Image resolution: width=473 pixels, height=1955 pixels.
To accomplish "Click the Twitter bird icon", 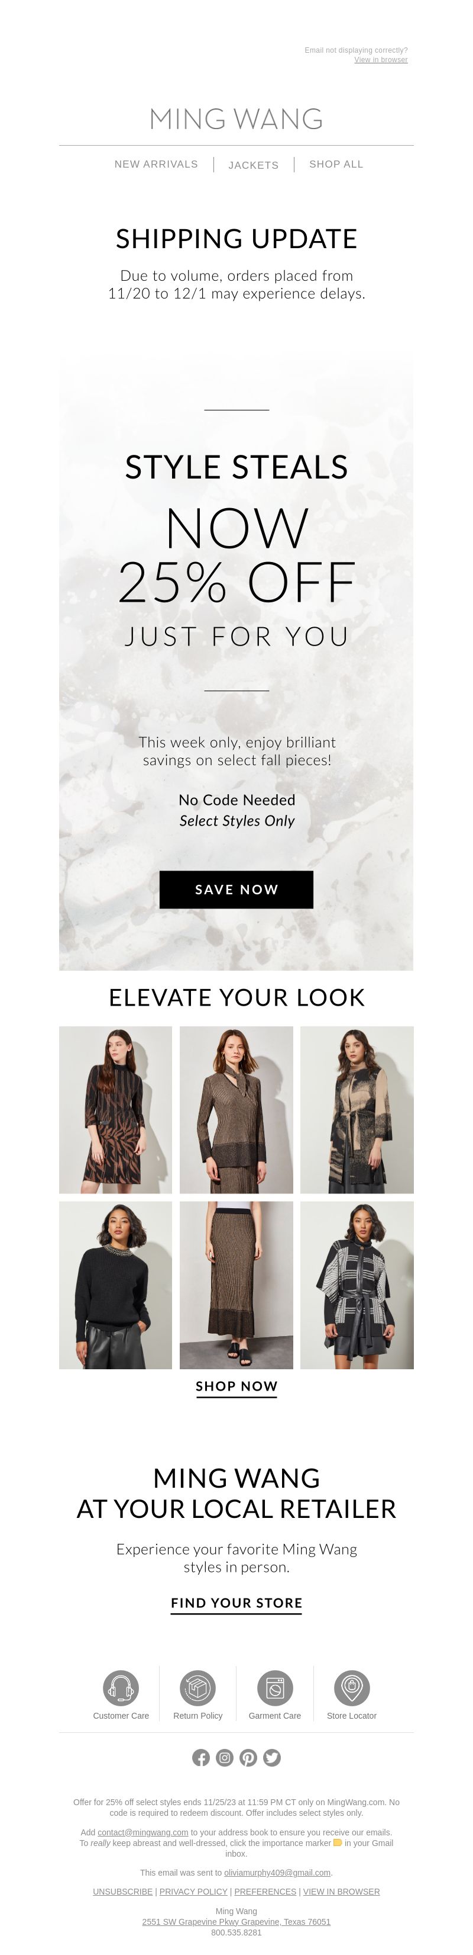I will [x=272, y=1758].
